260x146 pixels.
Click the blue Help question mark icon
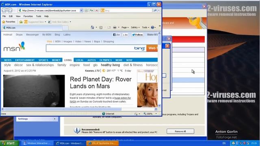click(x=152, y=28)
